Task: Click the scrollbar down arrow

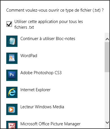Action: click(x=107, y=122)
